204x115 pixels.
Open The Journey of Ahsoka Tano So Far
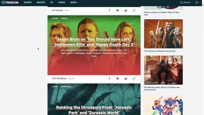pos(160,51)
